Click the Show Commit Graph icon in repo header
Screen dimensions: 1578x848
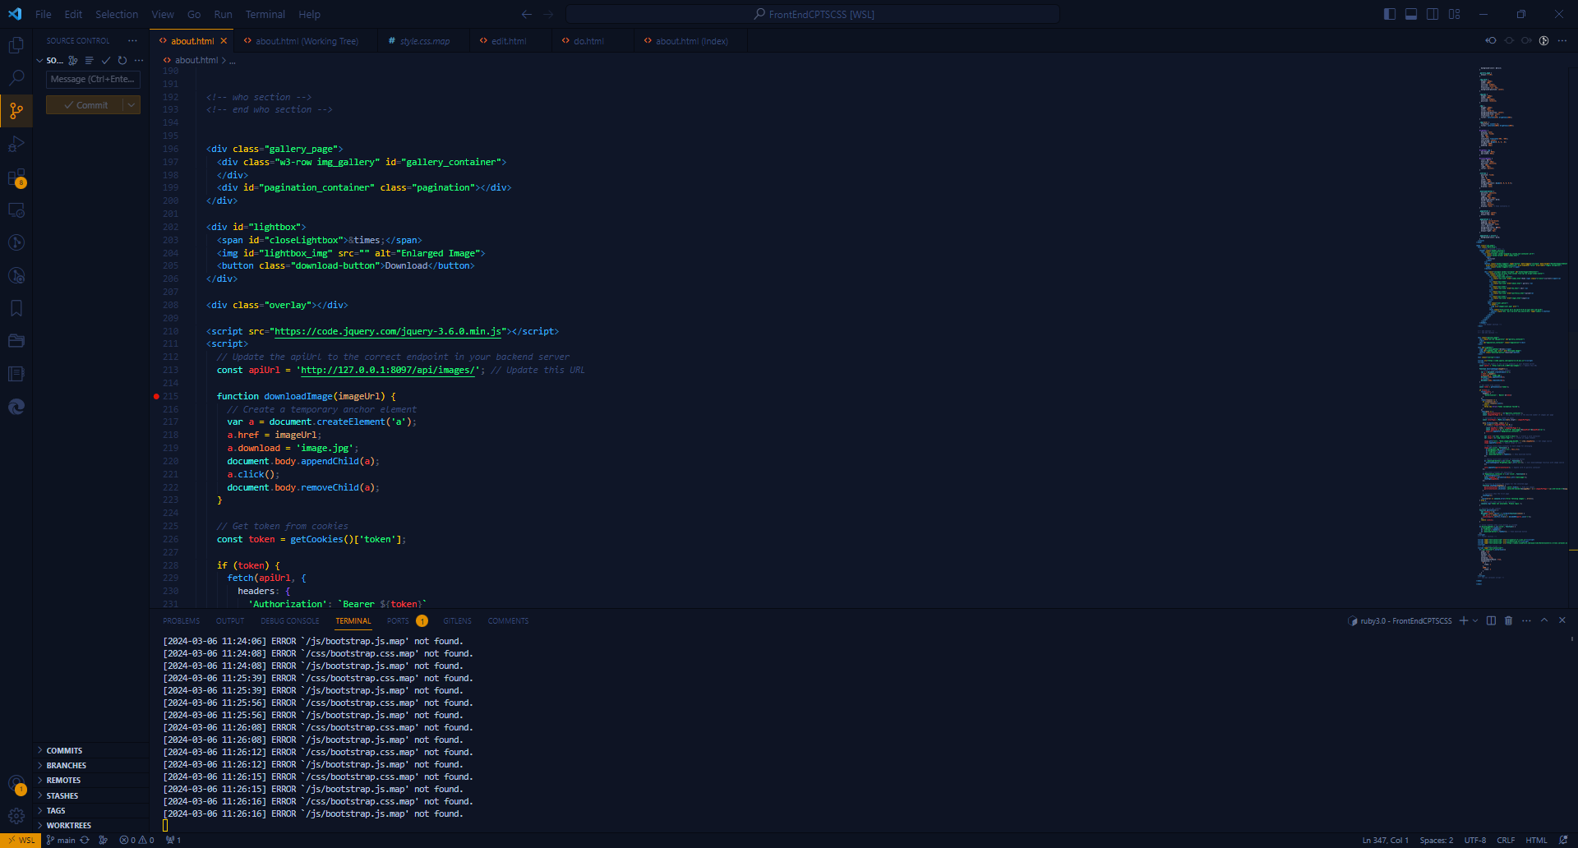pos(73,60)
